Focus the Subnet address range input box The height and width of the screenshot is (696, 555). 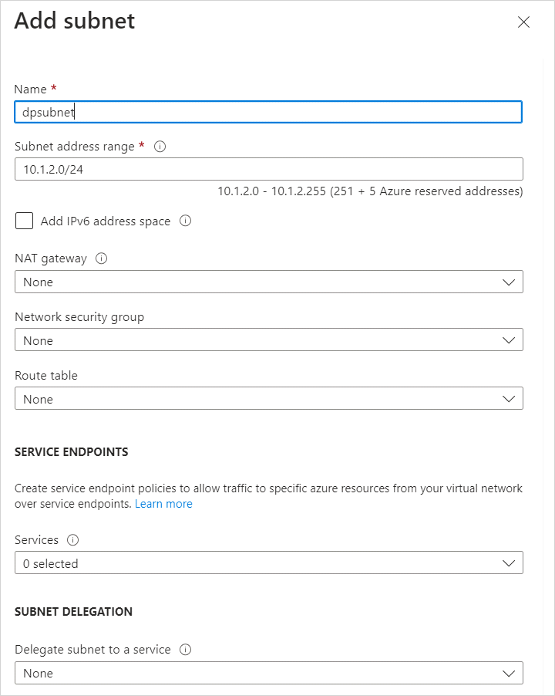[x=268, y=169]
